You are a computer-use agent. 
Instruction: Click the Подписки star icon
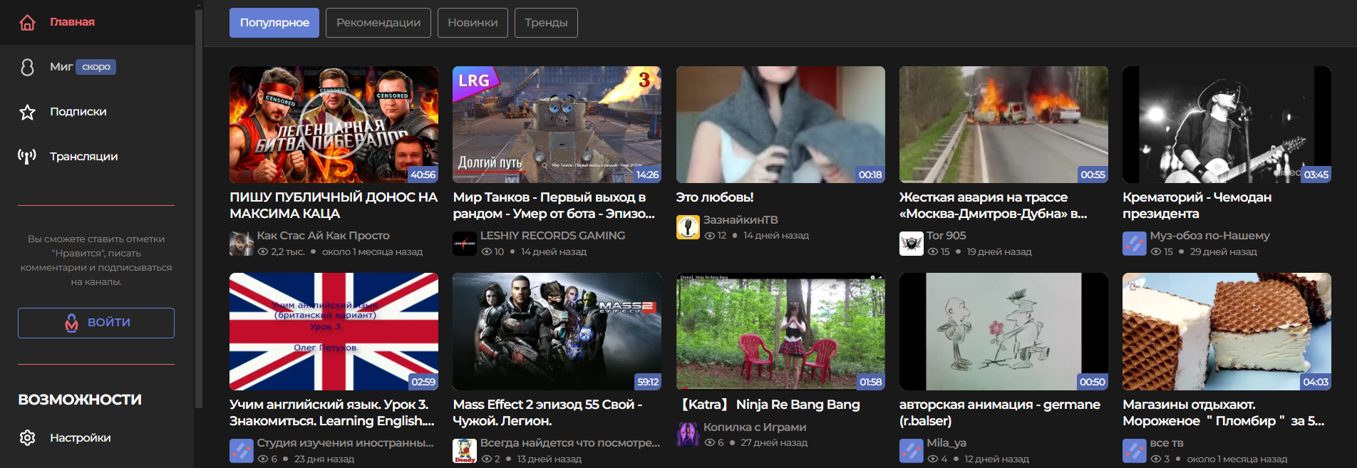pos(27,112)
